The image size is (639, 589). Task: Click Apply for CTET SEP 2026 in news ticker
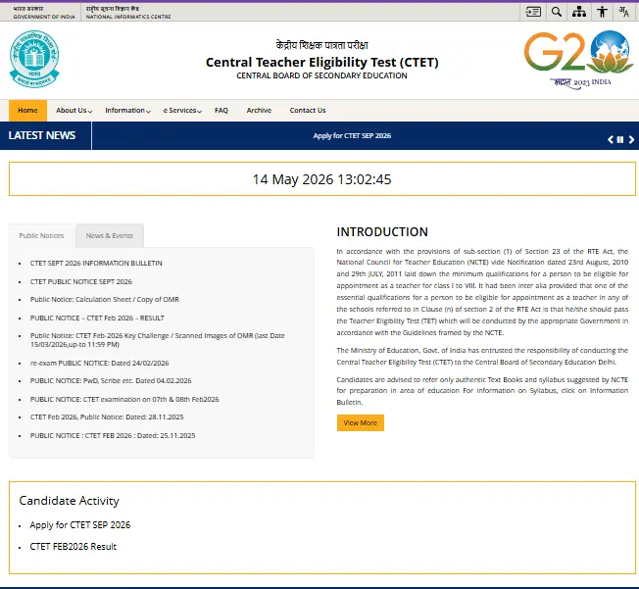click(x=352, y=136)
